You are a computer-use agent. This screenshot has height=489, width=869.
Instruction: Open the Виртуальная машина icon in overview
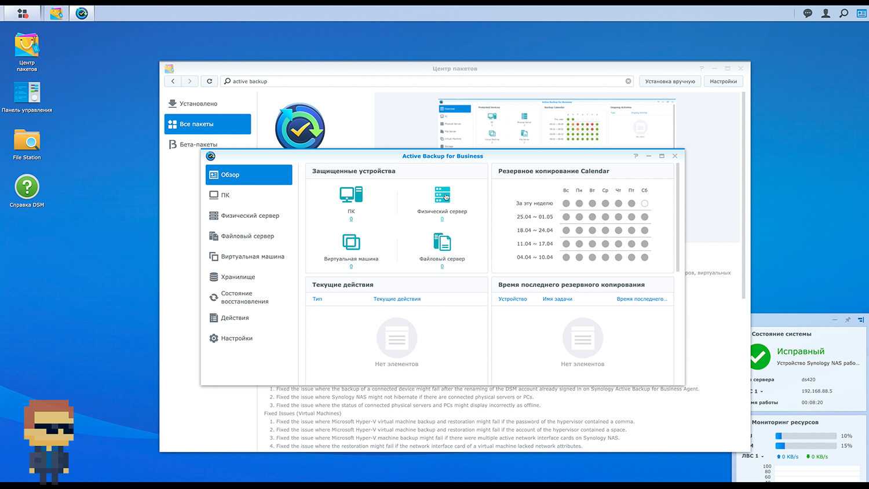(x=351, y=242)
